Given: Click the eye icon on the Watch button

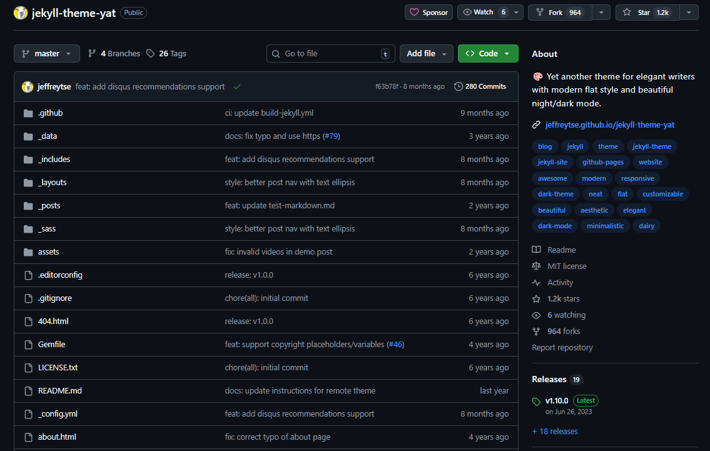Looking at the screenshot, I should [x=466, y=12].
